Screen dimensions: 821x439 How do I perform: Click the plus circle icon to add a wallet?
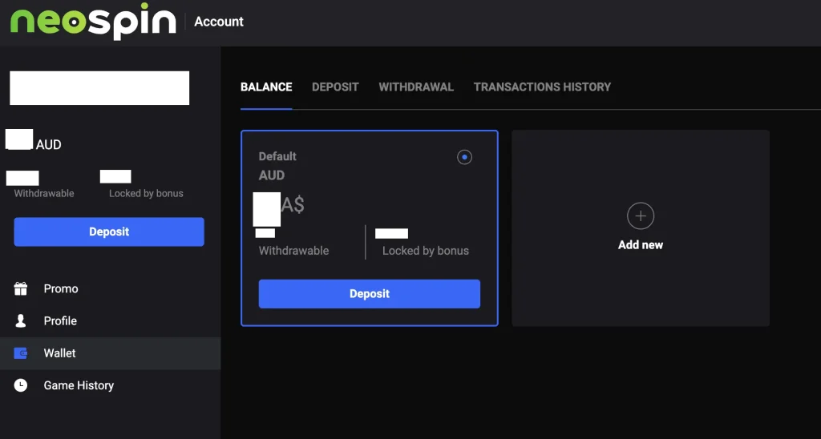[x=641, y=215]
